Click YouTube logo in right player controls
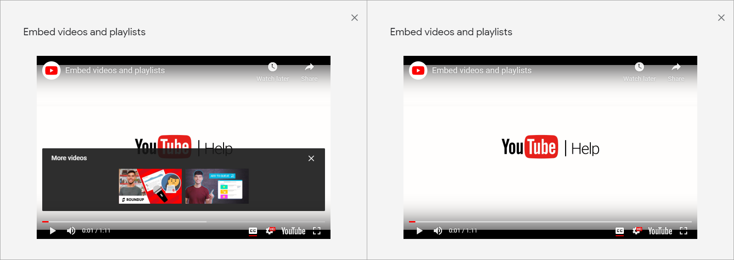 [660, 231]
